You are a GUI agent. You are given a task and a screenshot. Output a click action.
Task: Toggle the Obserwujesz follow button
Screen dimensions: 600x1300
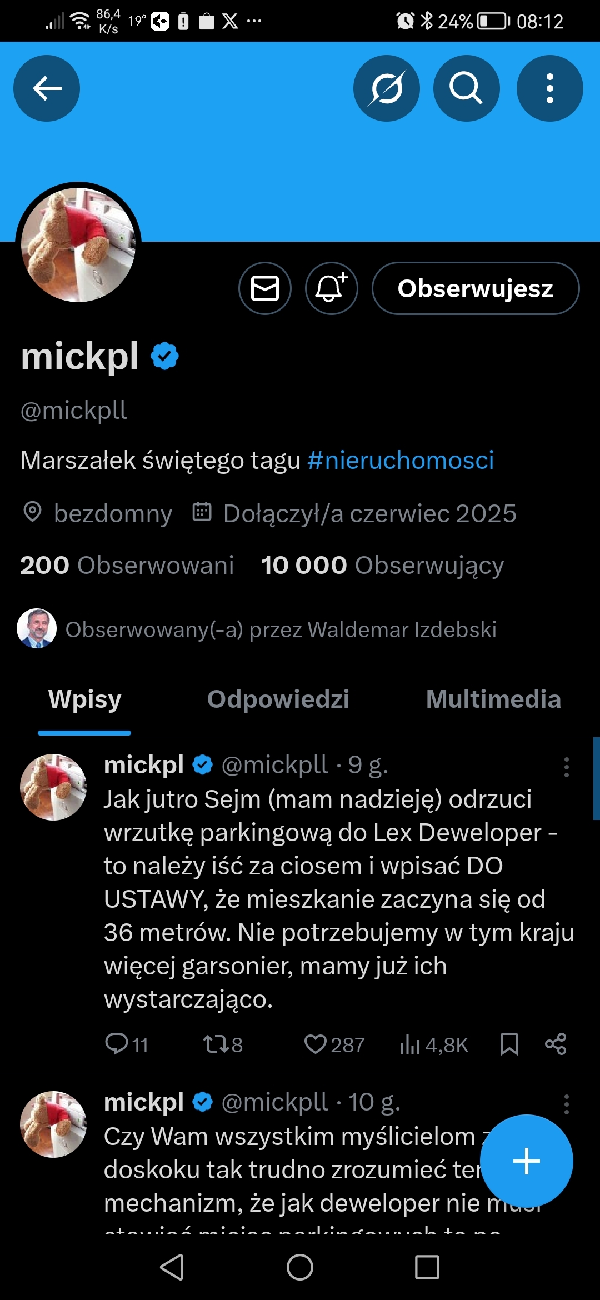tap(475, 288)
